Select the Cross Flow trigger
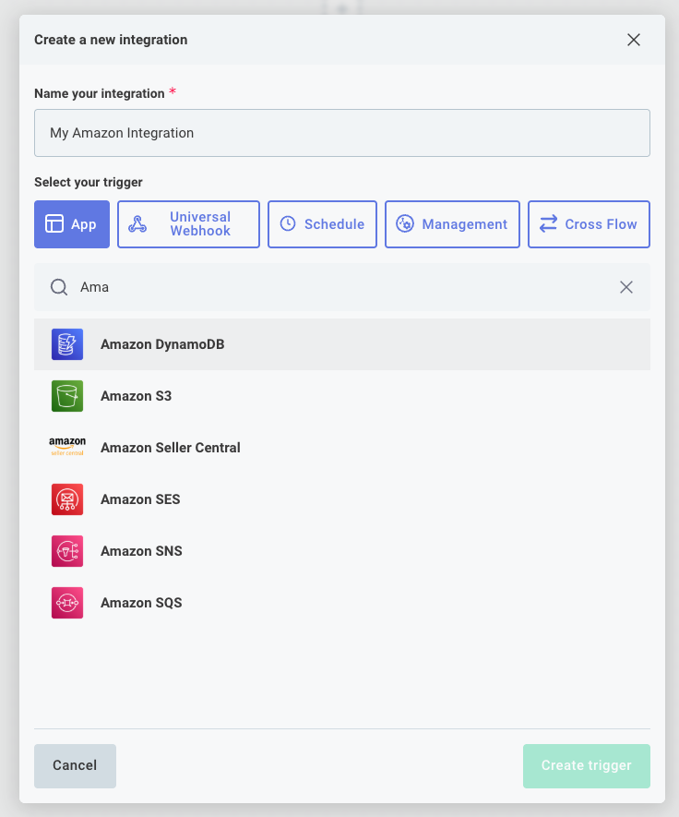679x817 pixels. (589, 224)
